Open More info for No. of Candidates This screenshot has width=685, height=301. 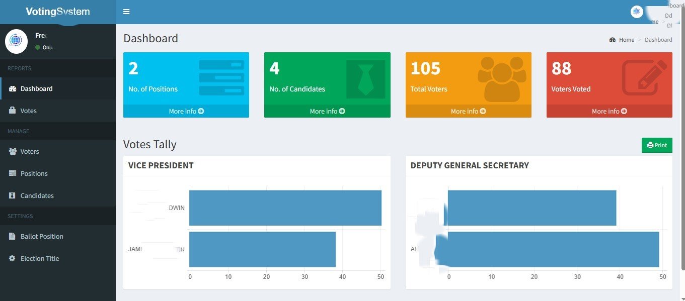(x=327, y=111)
